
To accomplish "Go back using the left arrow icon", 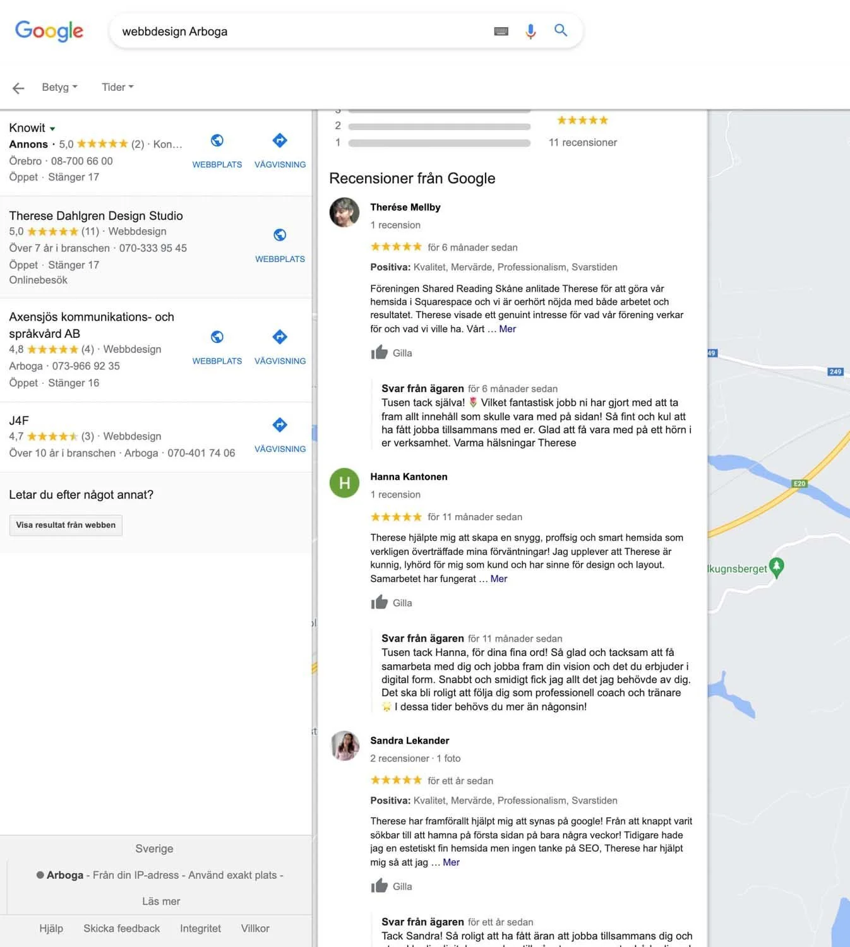I will pos(18,88).
